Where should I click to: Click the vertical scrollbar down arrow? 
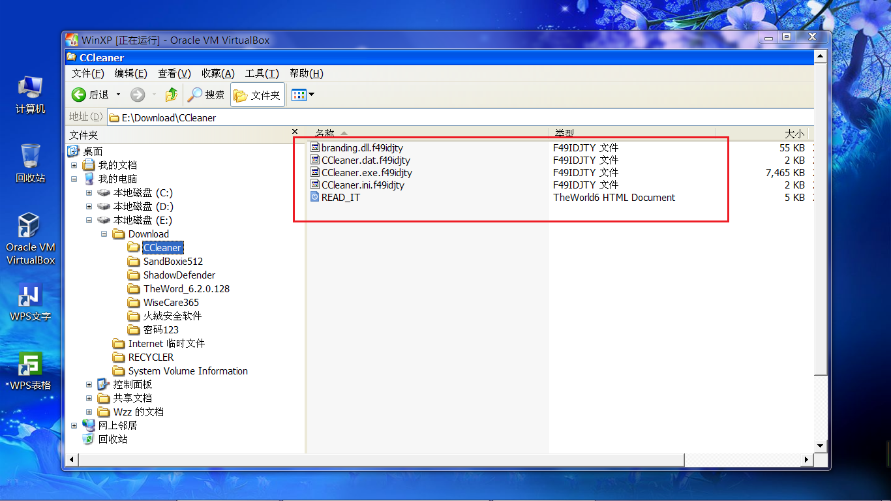821,446
